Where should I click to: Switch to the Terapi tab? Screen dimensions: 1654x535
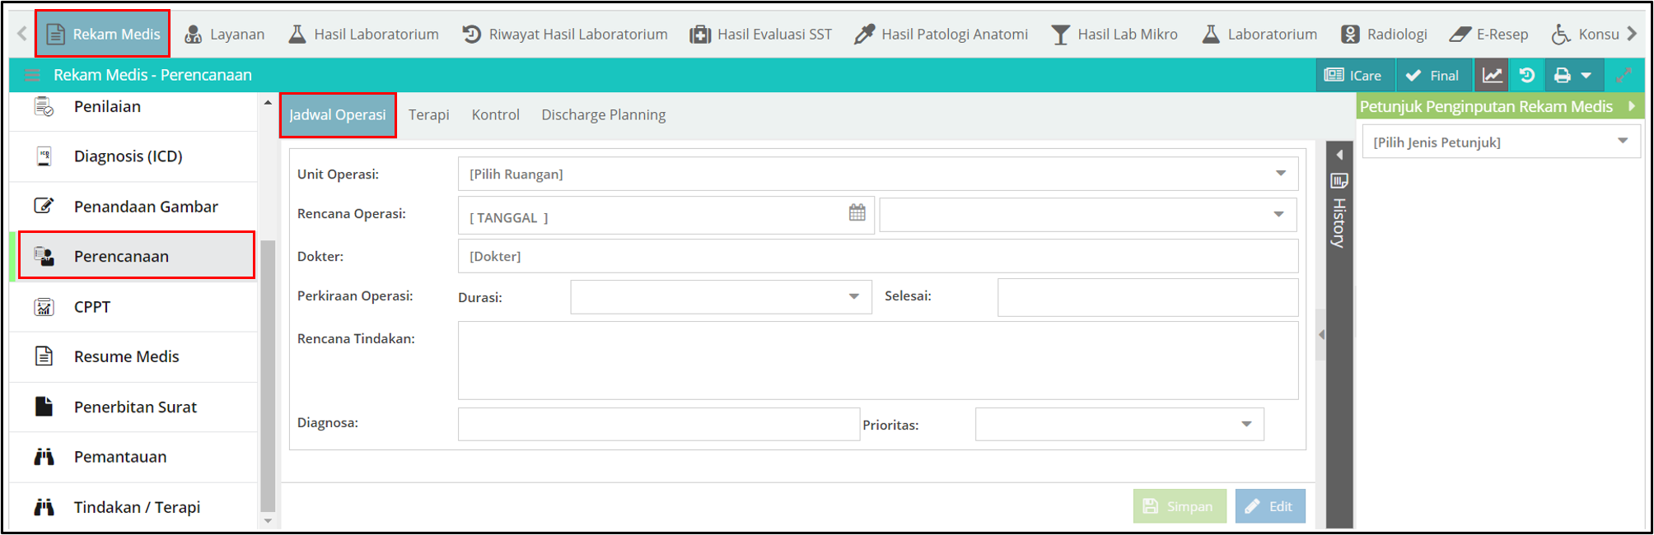[x=429, y=115]
